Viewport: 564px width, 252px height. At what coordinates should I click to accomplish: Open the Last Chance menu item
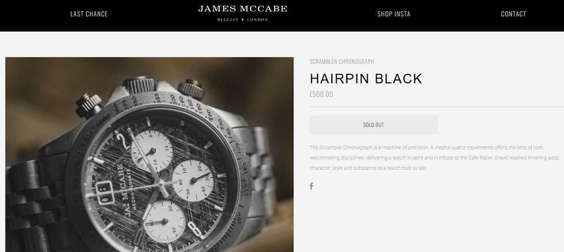click(89, 14)
